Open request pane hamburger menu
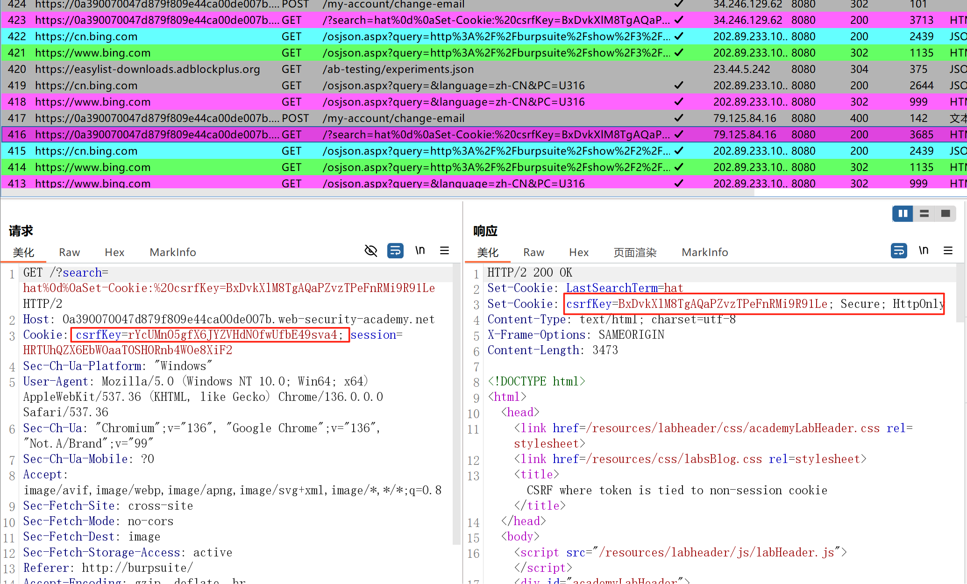The width and height of the screenshot is (967, 584). [444, 251]
